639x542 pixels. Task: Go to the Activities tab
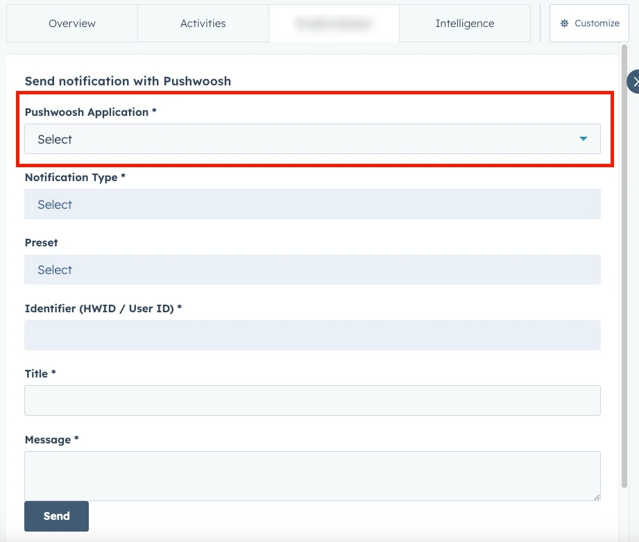click(203, 24)
